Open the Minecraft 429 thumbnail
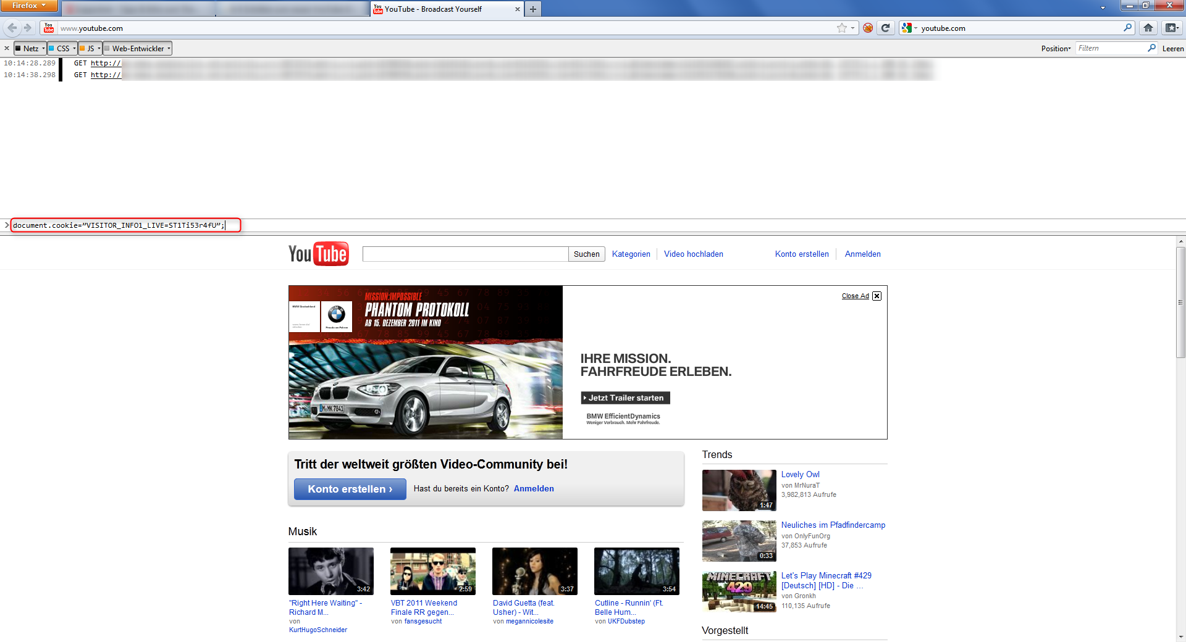The image size is (1186, 642). (739, 591)
